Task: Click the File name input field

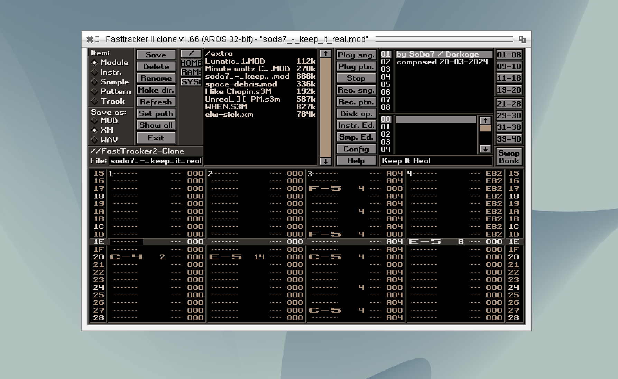Action: pos(155,161)
